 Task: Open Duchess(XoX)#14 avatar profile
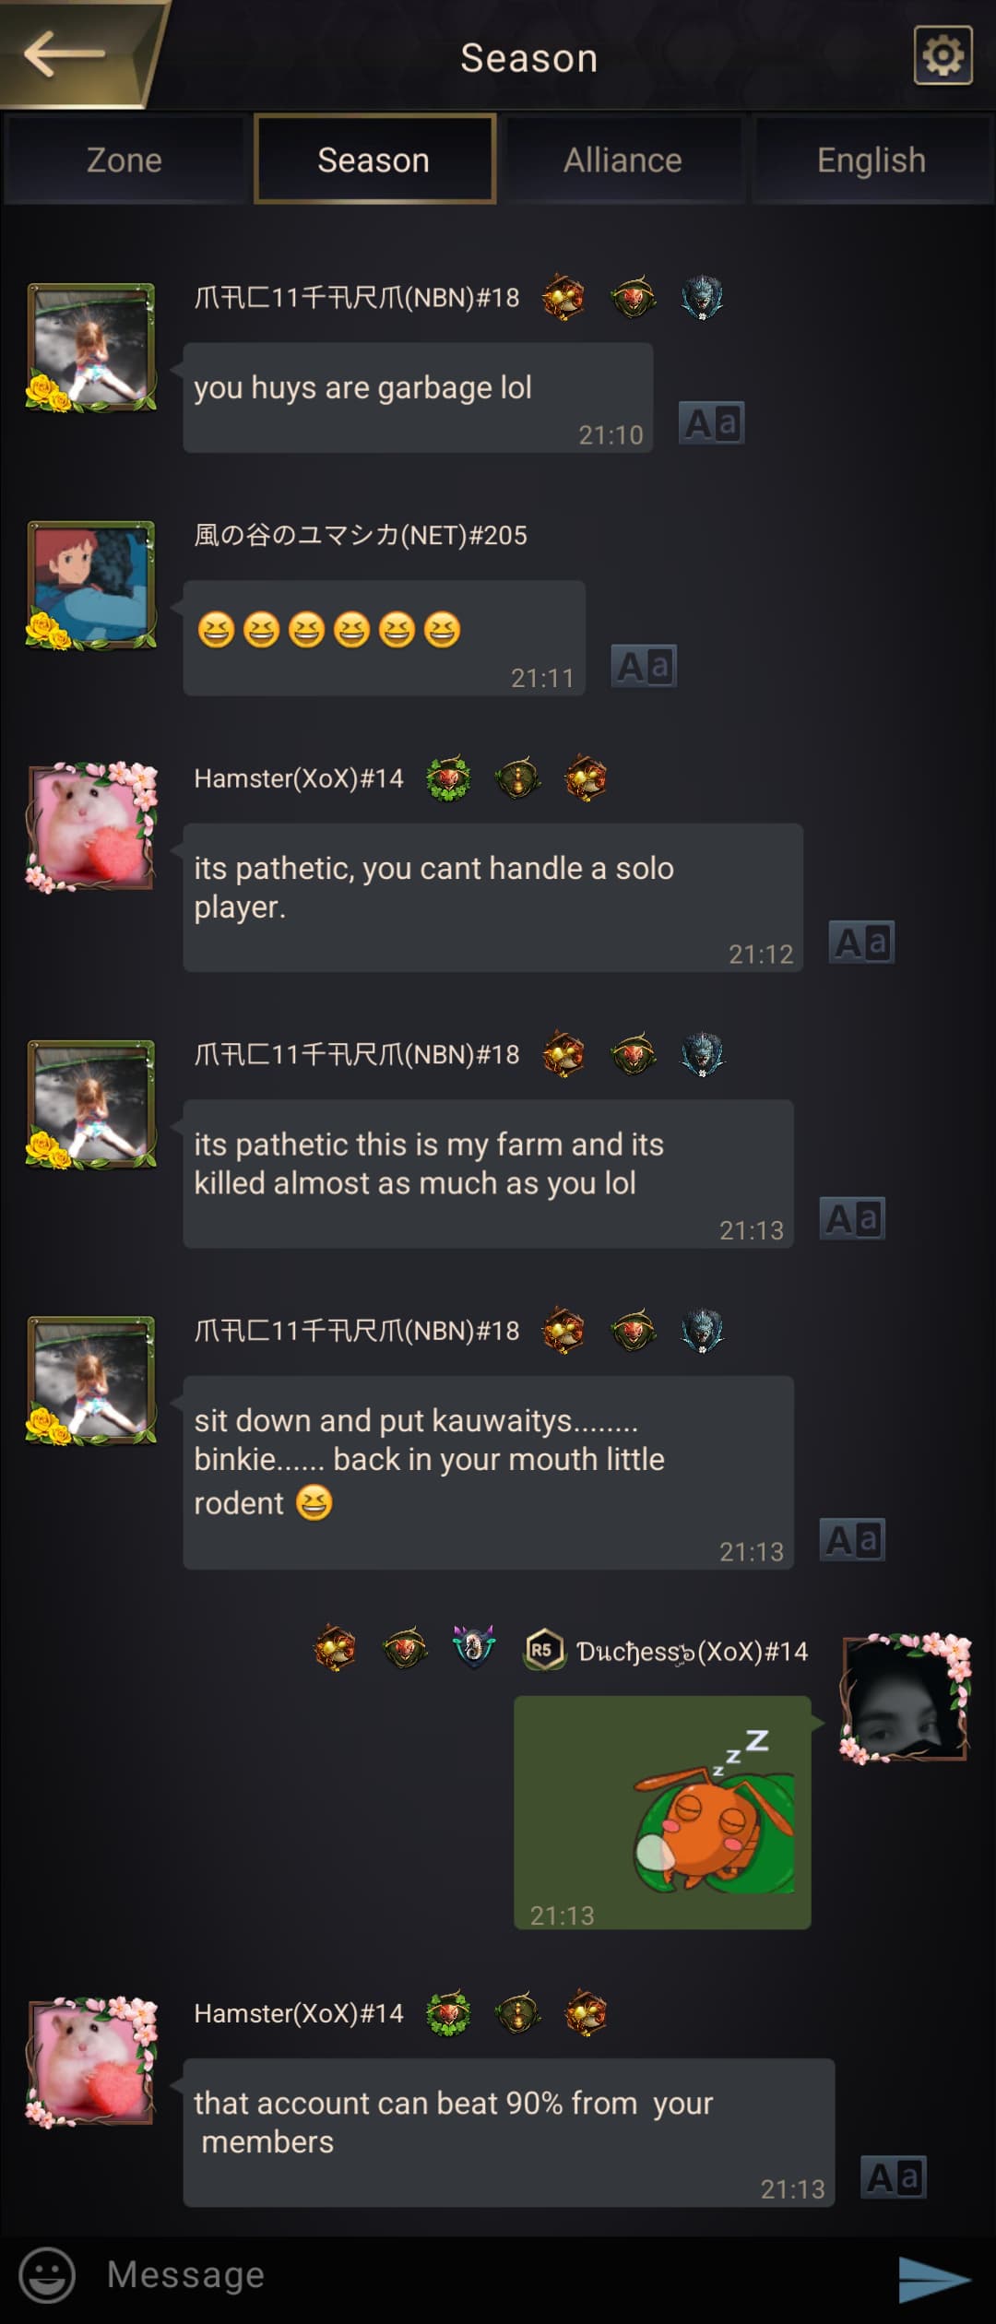coord(906,1699)
